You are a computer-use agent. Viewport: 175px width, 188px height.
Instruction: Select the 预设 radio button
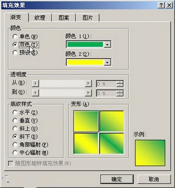[x=15, y=53]
